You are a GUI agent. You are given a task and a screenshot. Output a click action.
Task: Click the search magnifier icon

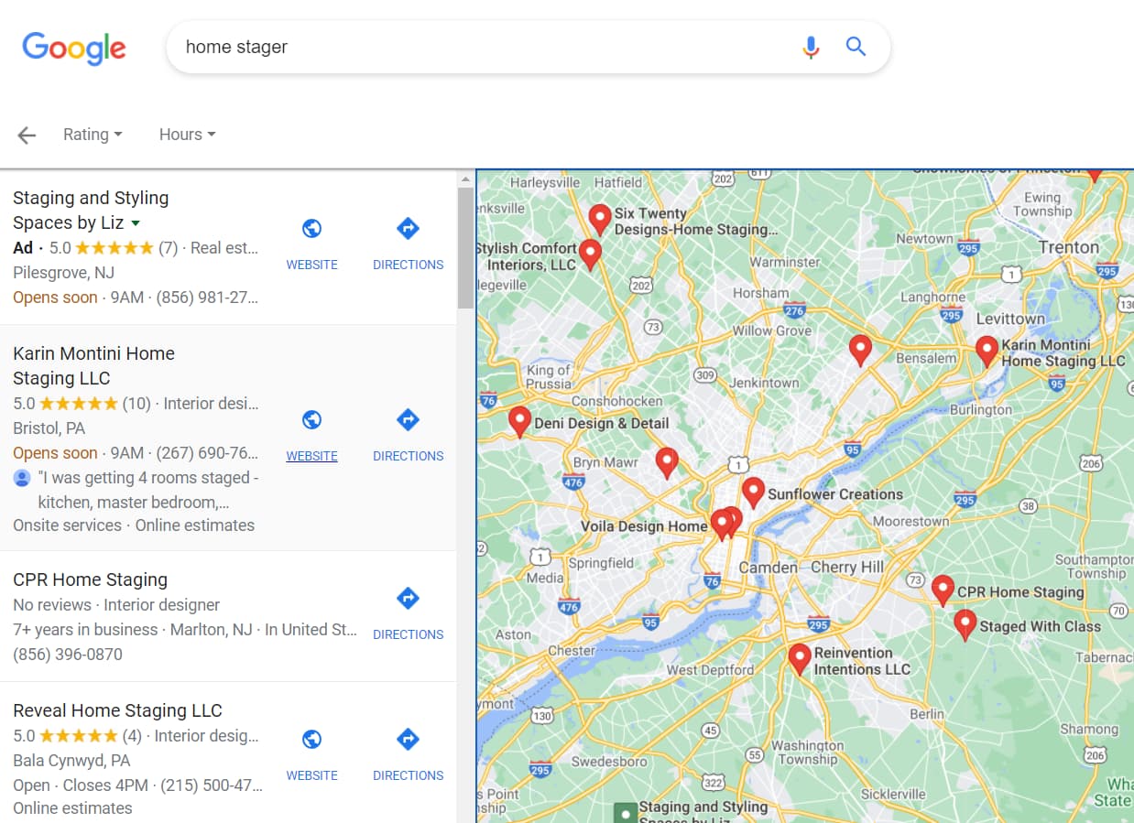coord(856,47)
